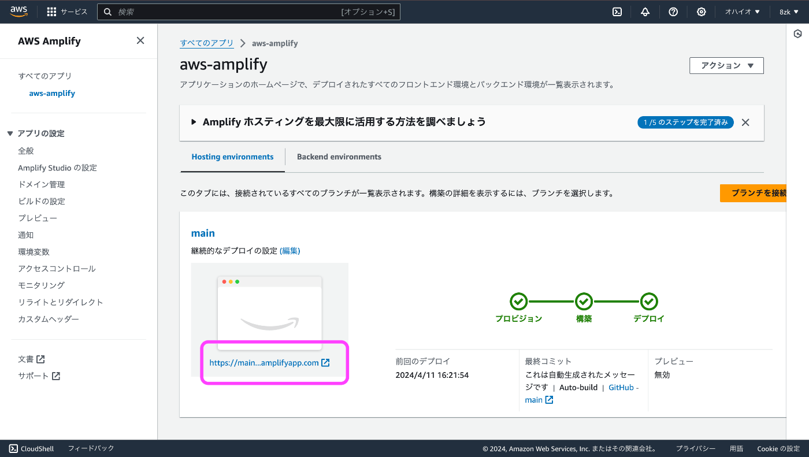The image size is (809, 457).
Task: Open Amplify Studio の設定 in sidebar
Action: coord(57,168)
